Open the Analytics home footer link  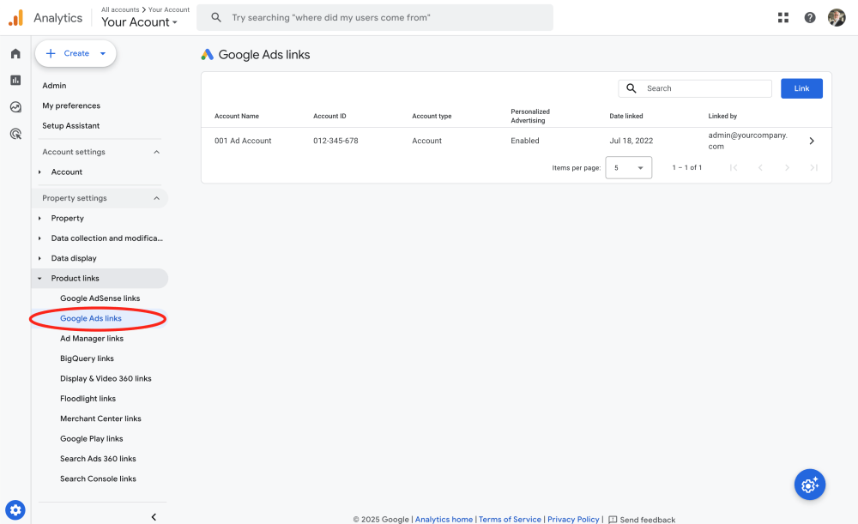(x=444, y=519)
